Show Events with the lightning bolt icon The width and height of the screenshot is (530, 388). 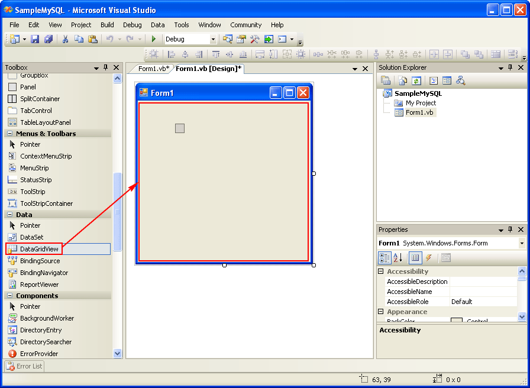(x=429, y=258)
